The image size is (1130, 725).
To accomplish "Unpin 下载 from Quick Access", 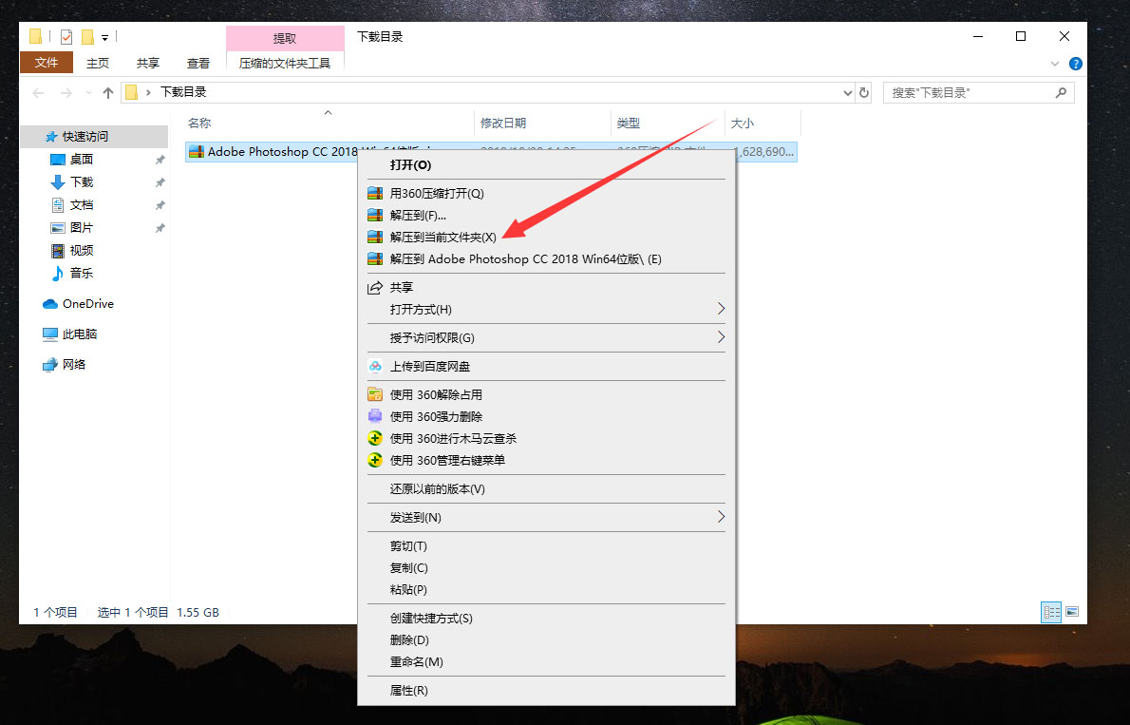I will coord(160,181).
